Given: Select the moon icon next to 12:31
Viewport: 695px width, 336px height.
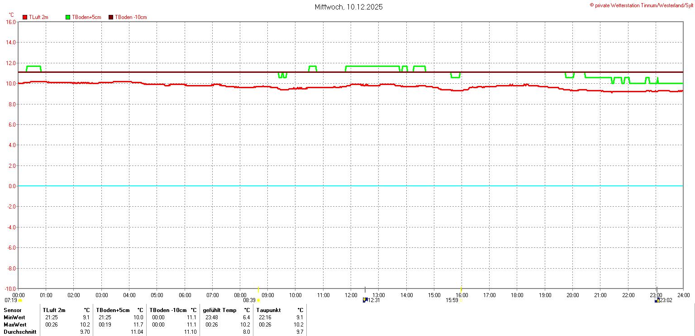Looking at the screenshot, I should point(365,300).
